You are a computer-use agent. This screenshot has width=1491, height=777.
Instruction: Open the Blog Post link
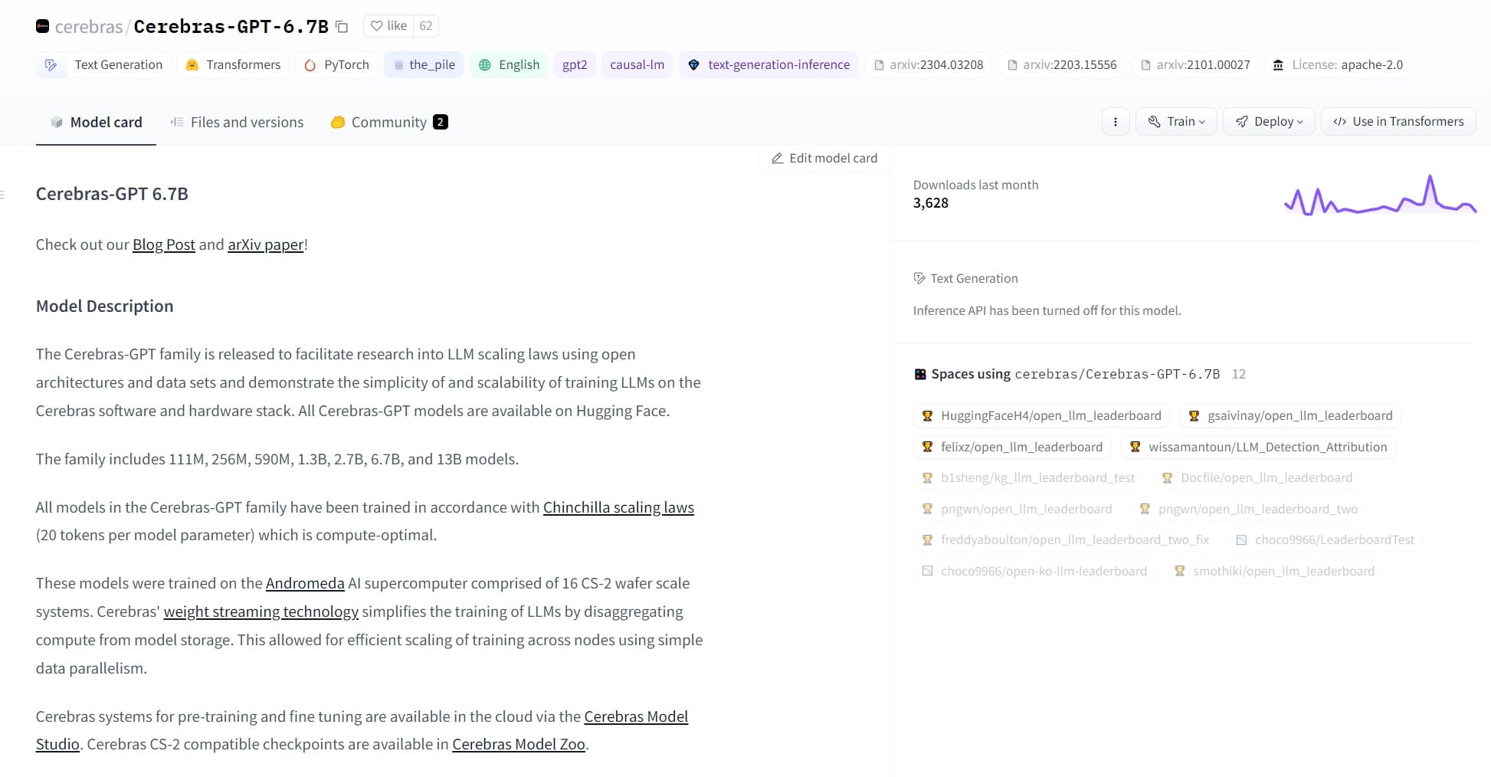[164, 244]
